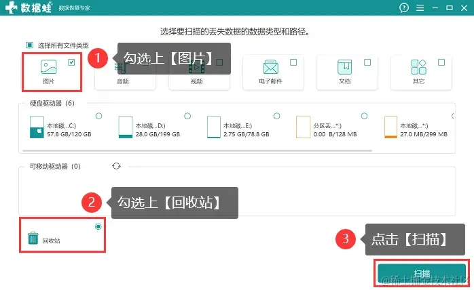Click the 电子邮件 envelope icon
This screenshot has width=474, height=290.
pyautogui.click(x=270, y=66)
